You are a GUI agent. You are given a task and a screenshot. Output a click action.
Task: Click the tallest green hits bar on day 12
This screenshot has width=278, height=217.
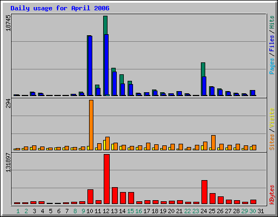[105, 25]
